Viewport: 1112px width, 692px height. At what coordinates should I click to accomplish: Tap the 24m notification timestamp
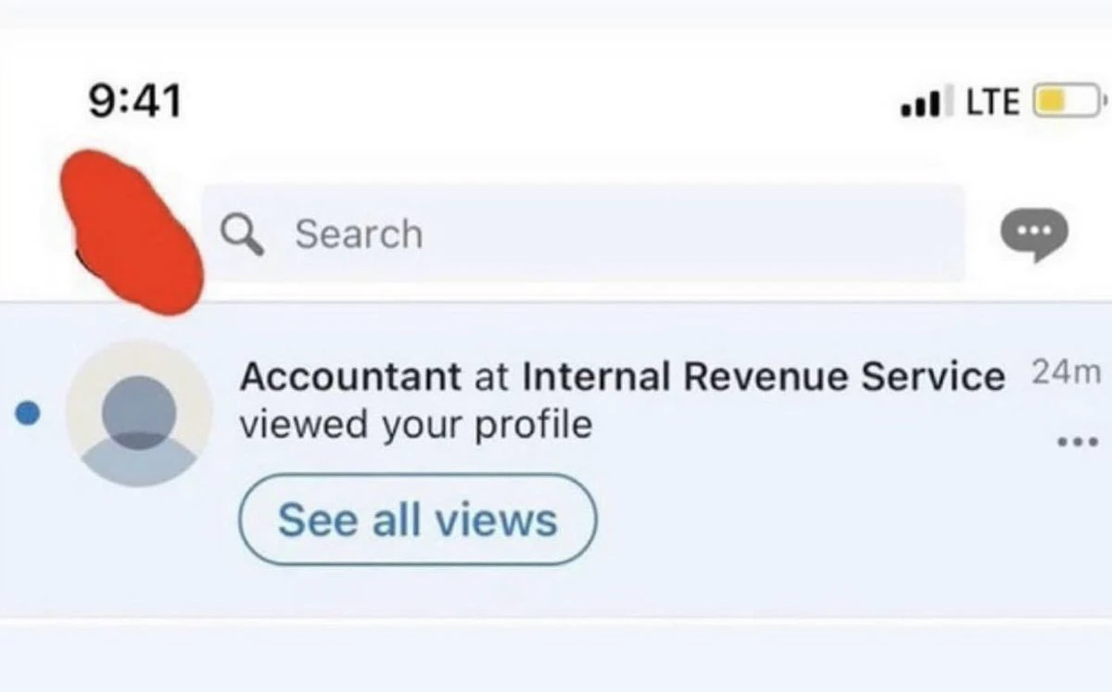[1066, 373]
